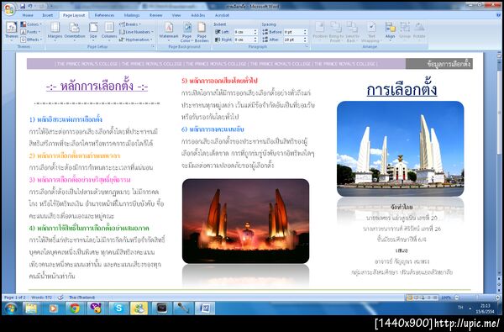Open Acrobat tab
Viewport: 504px width, 332px height.
(222, 15)
